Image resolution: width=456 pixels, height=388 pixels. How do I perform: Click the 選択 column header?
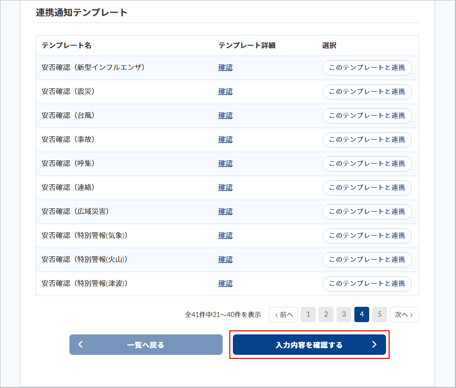(x=329, y=45)
